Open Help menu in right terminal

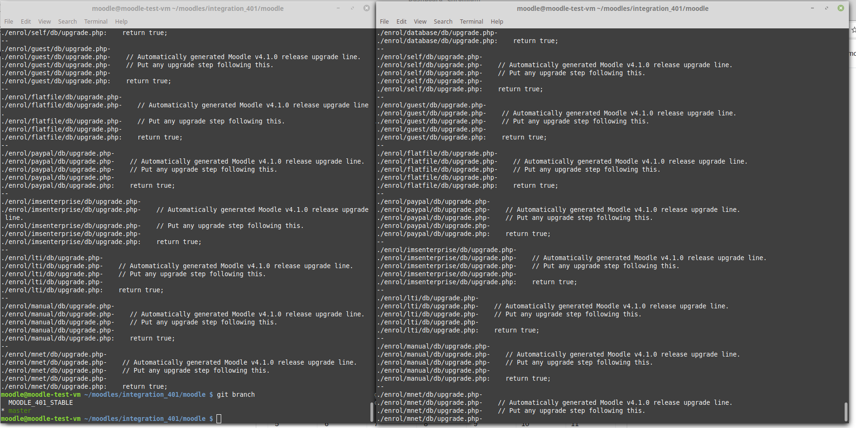(497, 22)
